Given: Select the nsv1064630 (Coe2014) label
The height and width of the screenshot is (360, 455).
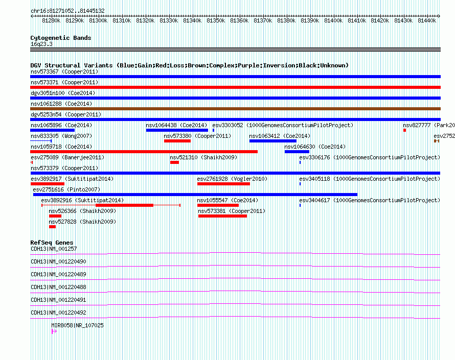Looking at the screenshot, I should tap(315, 147).
